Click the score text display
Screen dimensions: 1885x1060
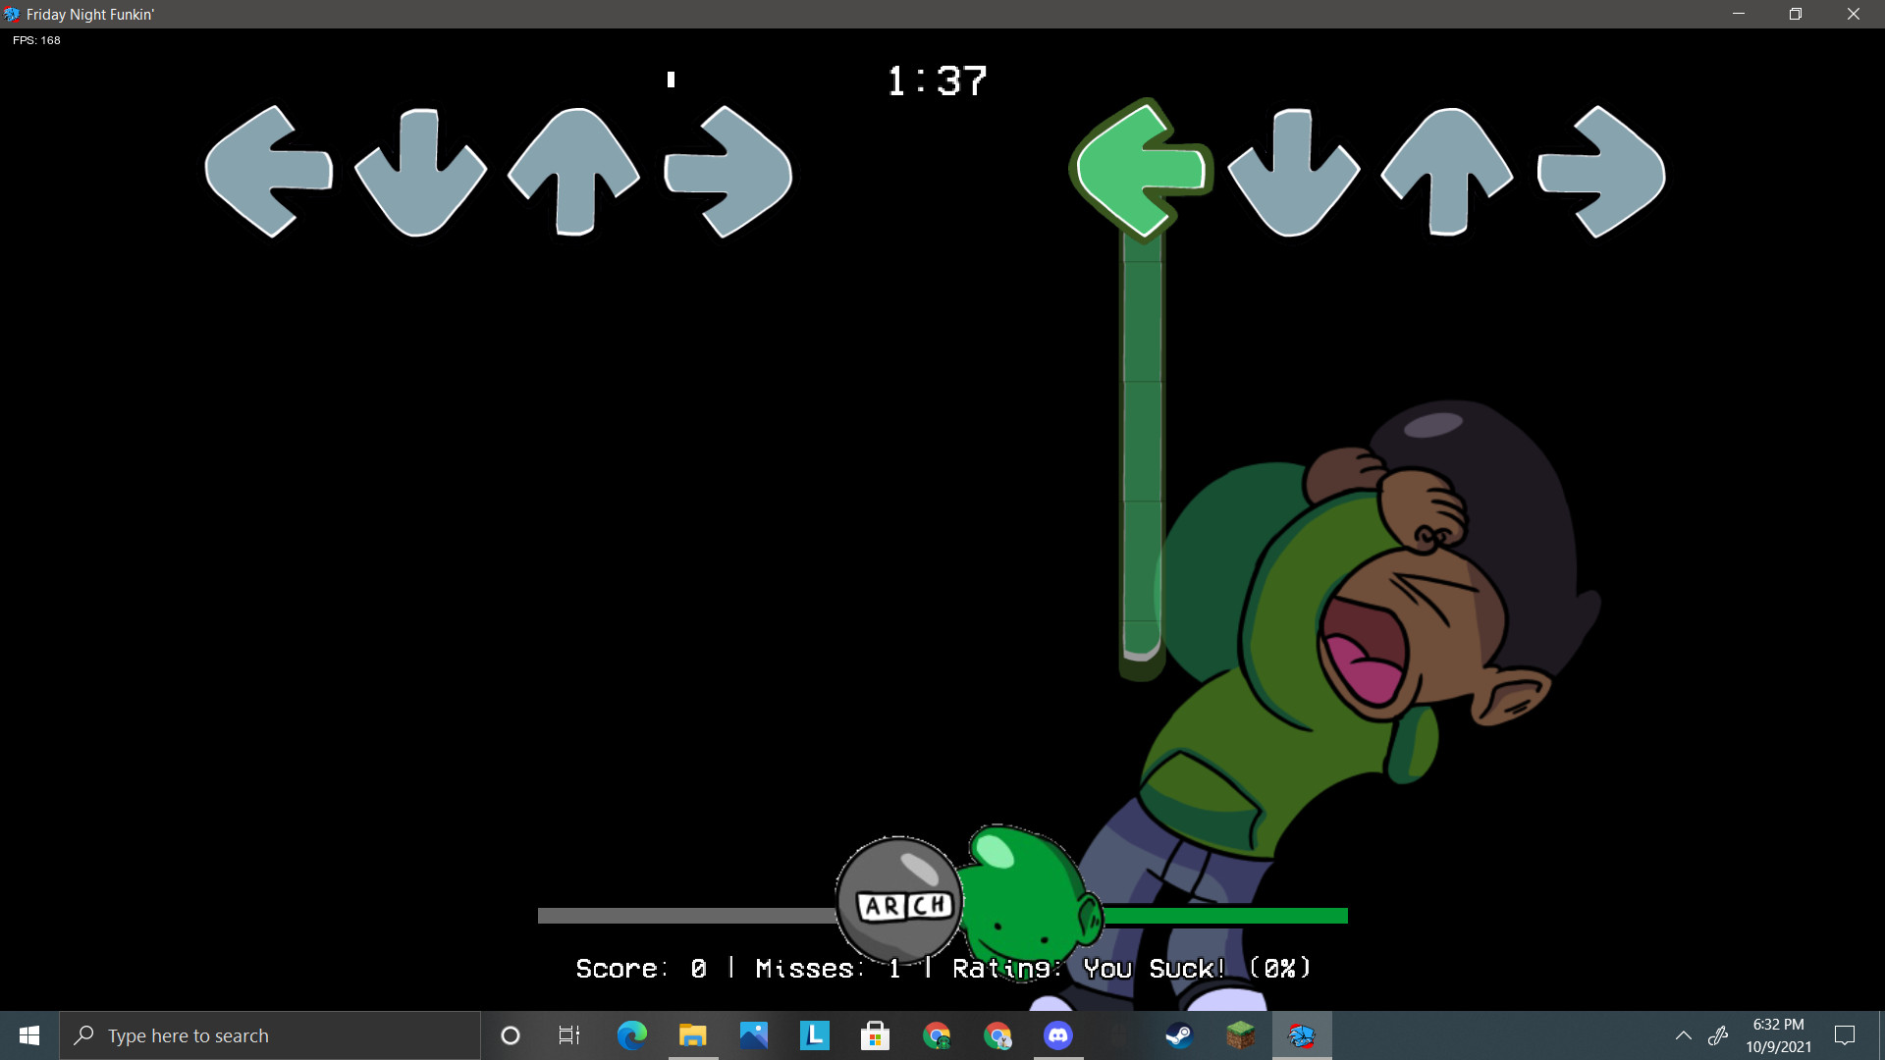point(942,968)
